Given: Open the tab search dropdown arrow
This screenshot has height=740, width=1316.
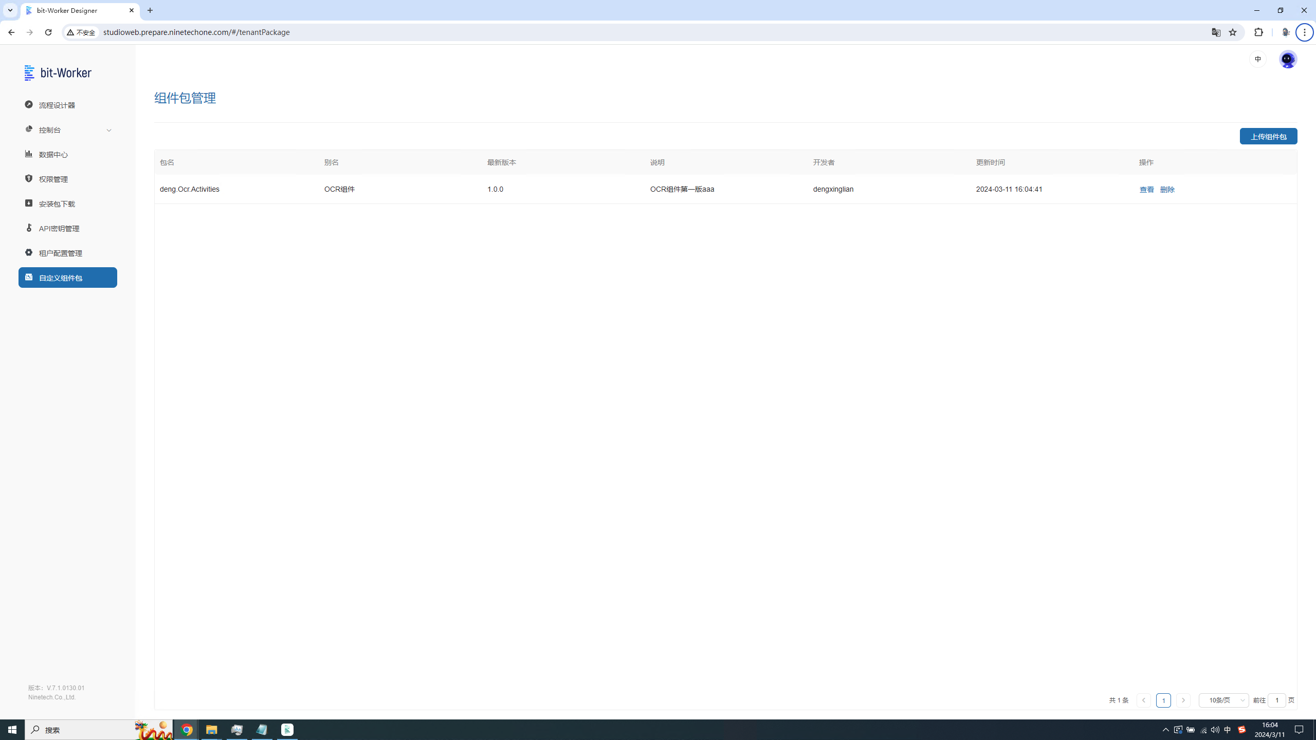Looking at the screenshot, I should click(10, 10).
